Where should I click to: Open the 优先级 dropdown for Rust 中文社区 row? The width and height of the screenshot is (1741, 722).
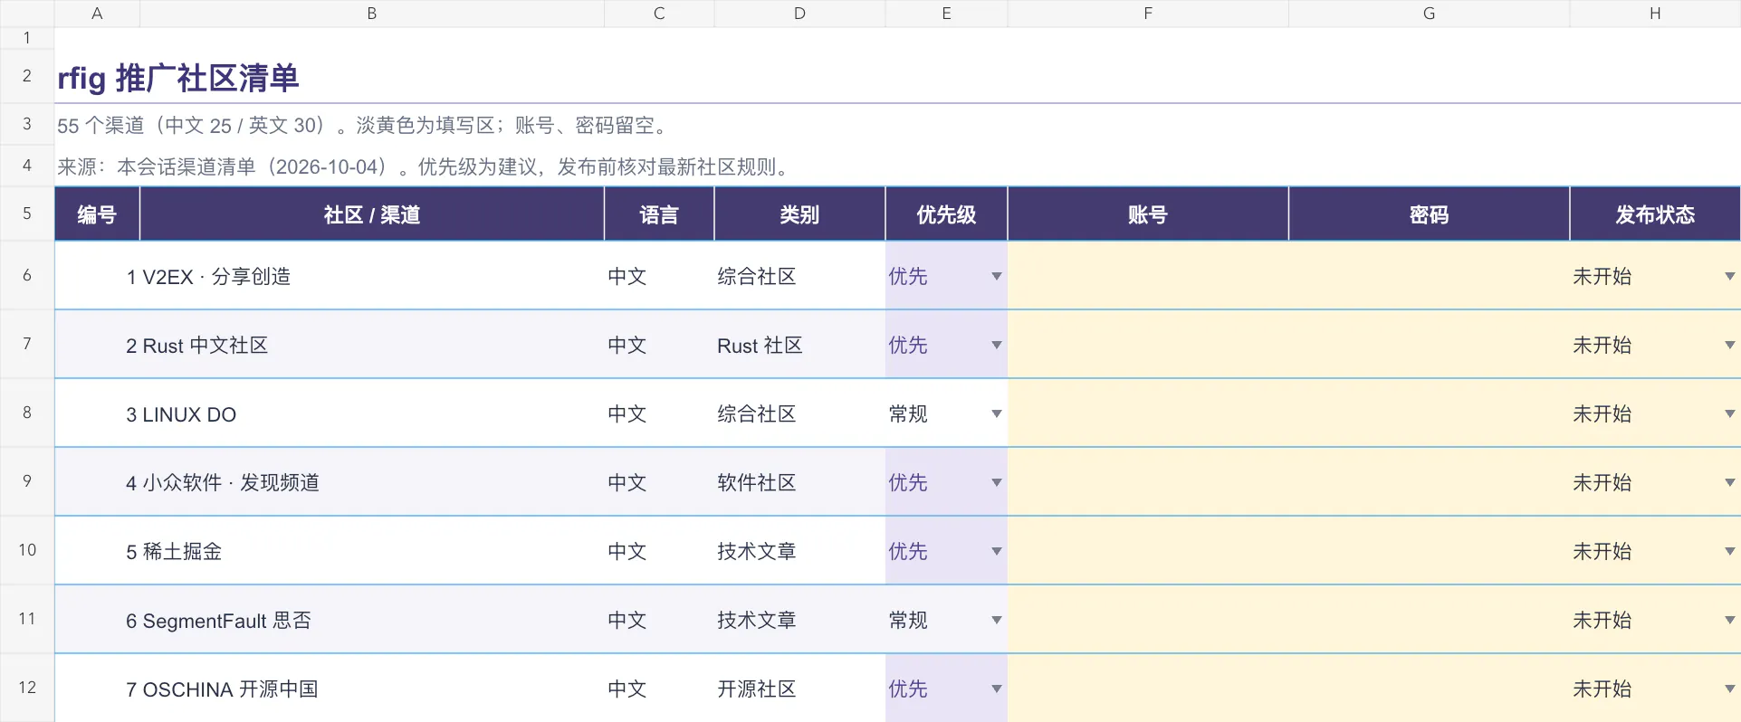click(996, 345)
